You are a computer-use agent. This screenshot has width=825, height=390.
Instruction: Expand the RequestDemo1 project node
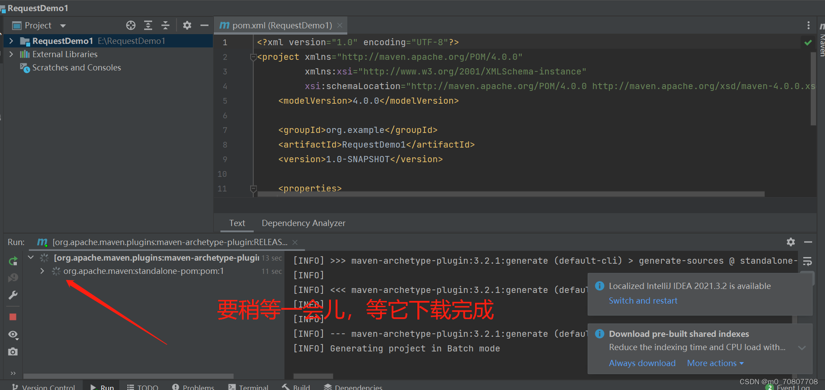click(11, 41)
